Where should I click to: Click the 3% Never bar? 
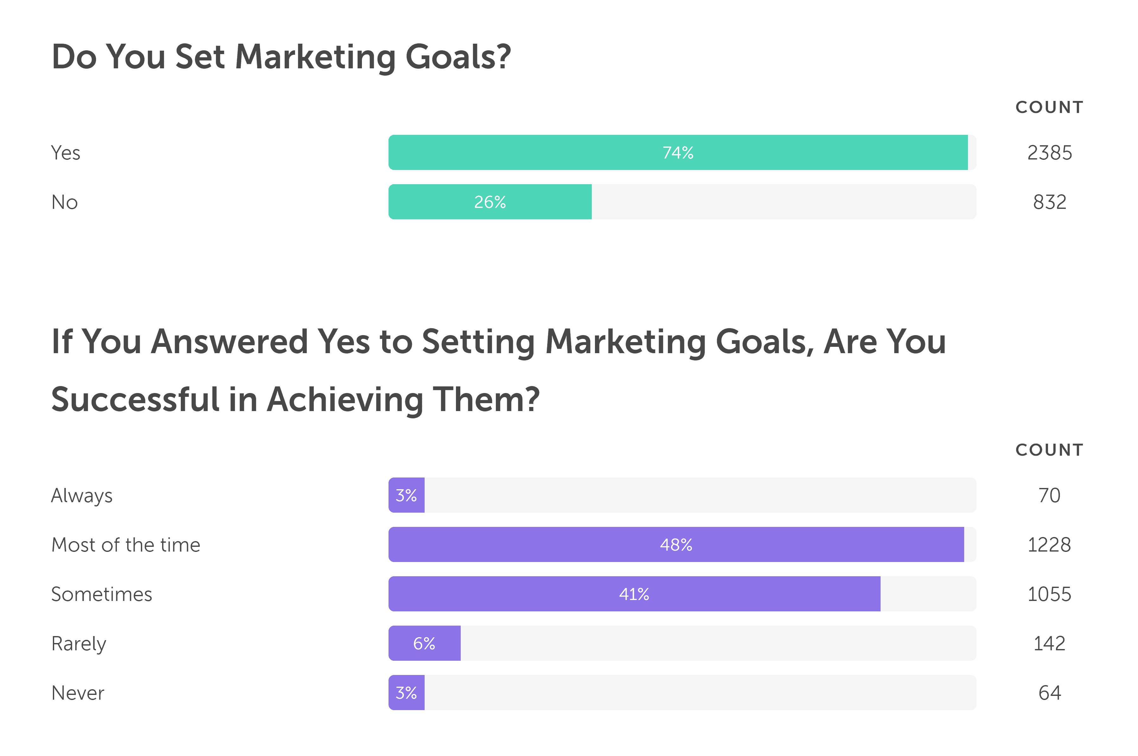pyautogui.click(x=406, y=692)
